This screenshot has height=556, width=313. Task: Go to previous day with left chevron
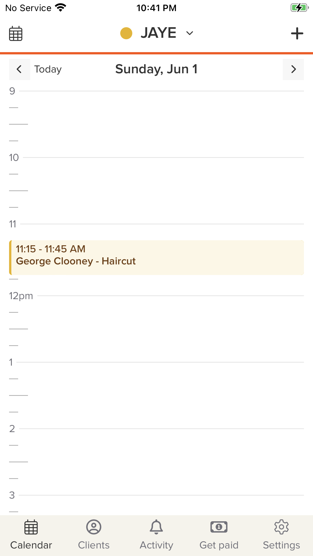pos(20,69)
